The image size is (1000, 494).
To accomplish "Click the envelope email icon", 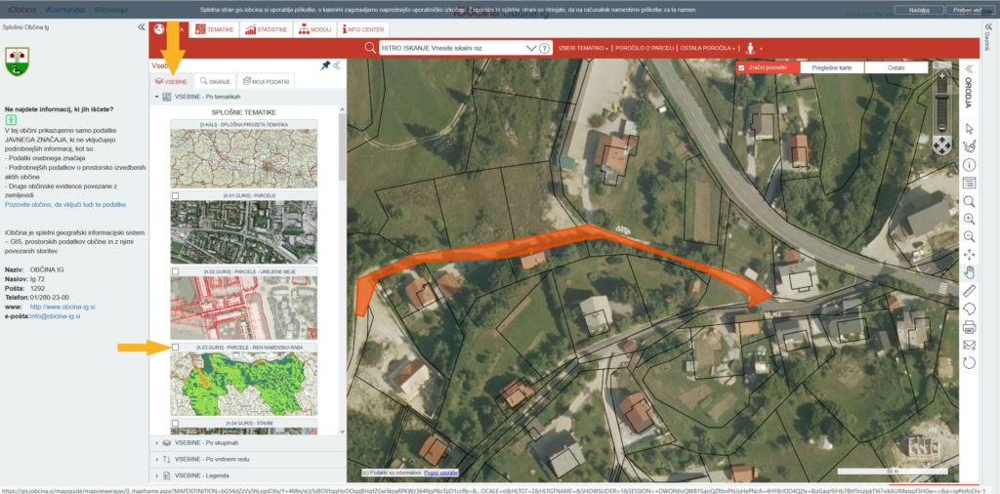I will point(970,344).
